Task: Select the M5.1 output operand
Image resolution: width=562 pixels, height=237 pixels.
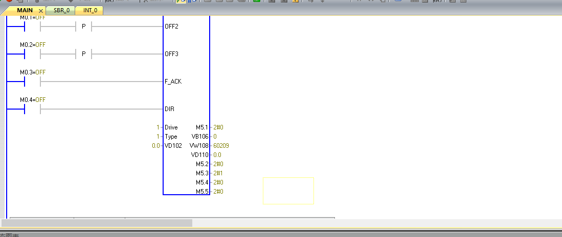Action: tap(202, 127)
